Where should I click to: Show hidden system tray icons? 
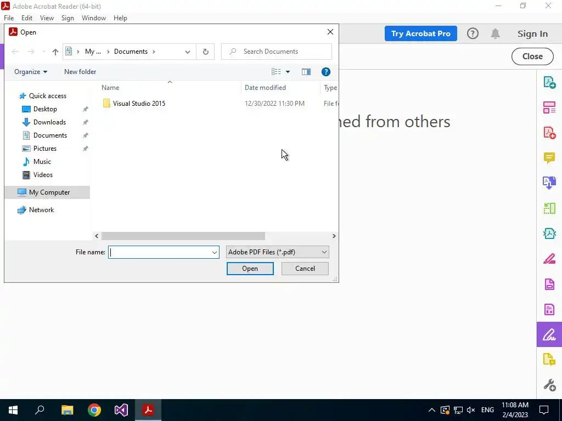(x=431, y=410)
